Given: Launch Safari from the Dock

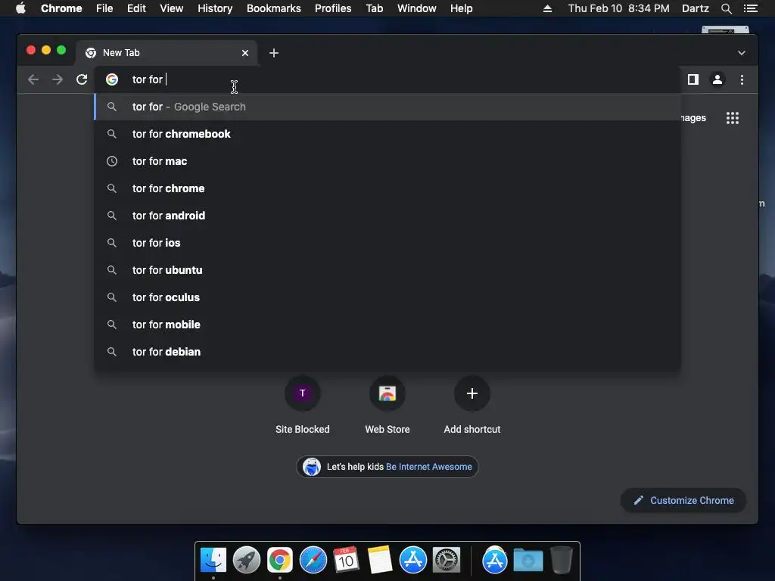Looking at the screenshot, I should point(313,561).
